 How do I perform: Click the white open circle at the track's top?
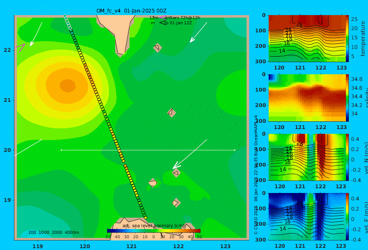click(65, 16)
